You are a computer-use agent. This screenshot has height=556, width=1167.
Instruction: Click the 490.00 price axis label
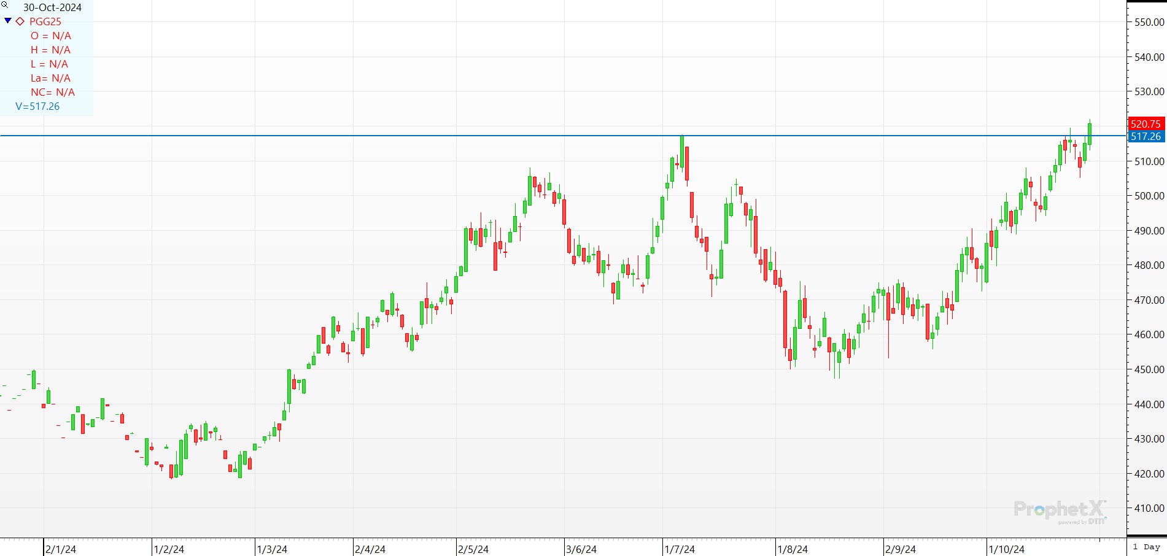click(x=1149, y=231)
